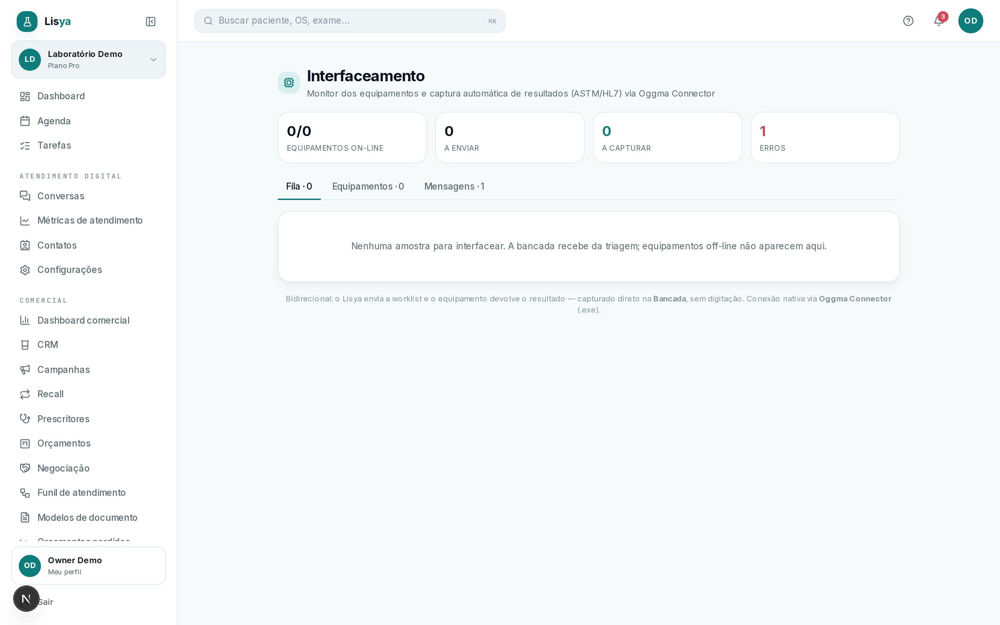
Task: Switch to the Equipamentos tab
Action: [368, 186]
